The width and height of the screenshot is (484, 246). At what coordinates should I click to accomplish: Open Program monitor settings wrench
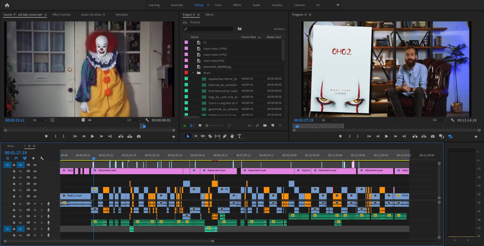[453, 120]
